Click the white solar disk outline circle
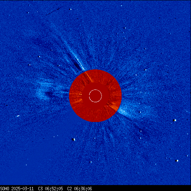Image resolution: width=191 pixels, height=191 pixels. coord(95,96)
